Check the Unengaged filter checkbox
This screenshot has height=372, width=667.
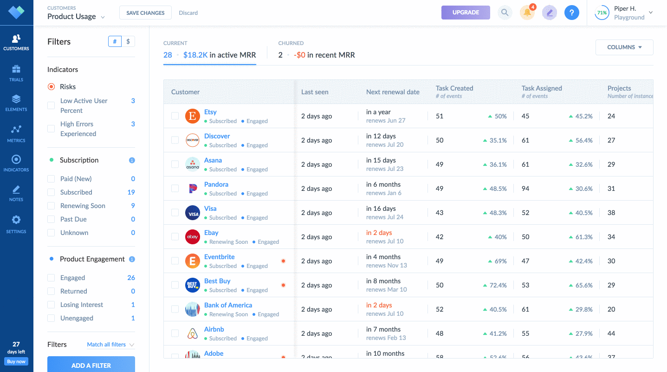pyautogui.click(x=51, y=318)
